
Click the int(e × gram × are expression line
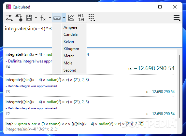coord(75,124)
